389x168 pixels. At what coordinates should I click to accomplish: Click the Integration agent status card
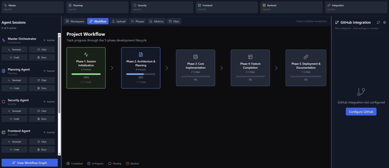tap(356, 7)
